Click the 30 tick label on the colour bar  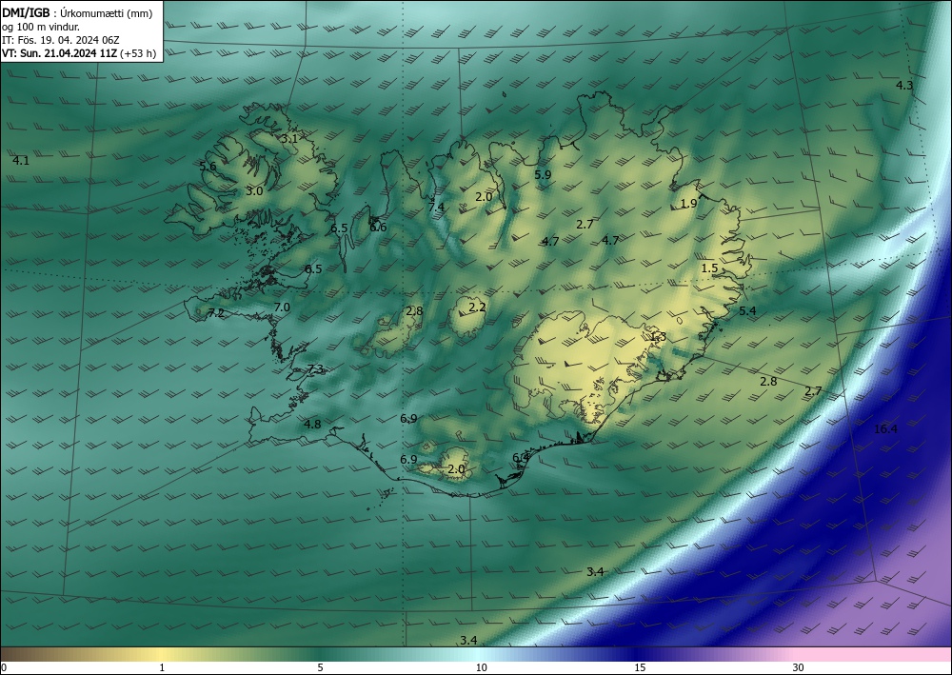tap(799, 667)
